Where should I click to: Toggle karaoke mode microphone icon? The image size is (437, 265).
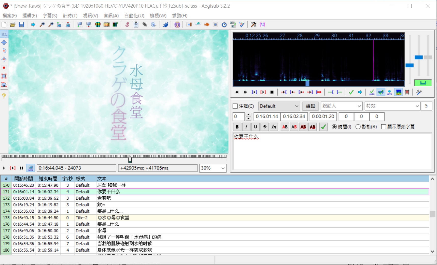coord(419,92)
